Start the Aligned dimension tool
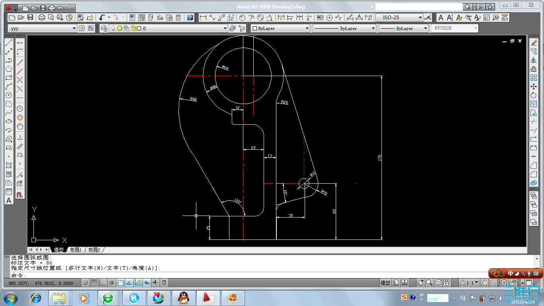Viewport: 544px width, 306px height. point(212,18)
